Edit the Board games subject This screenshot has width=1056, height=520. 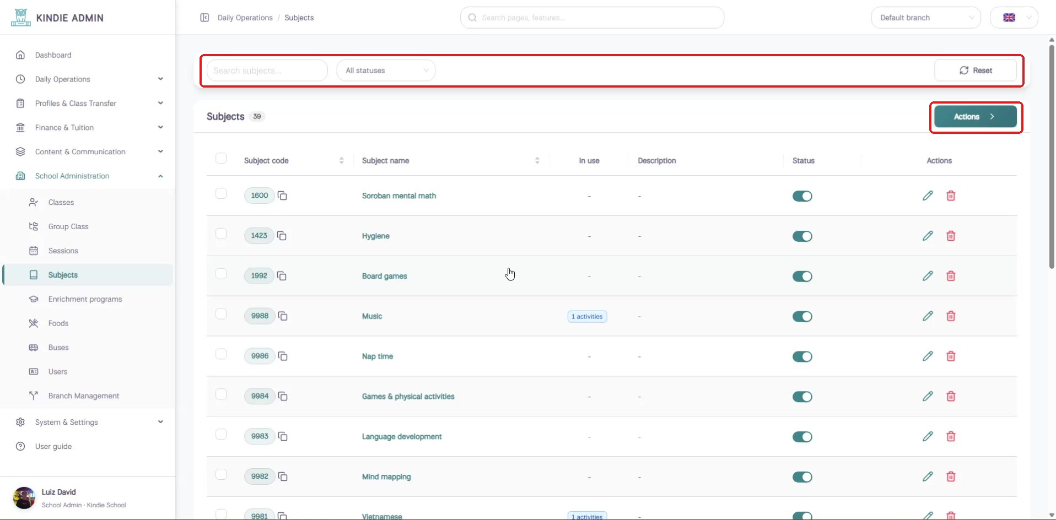click(928, 276)
